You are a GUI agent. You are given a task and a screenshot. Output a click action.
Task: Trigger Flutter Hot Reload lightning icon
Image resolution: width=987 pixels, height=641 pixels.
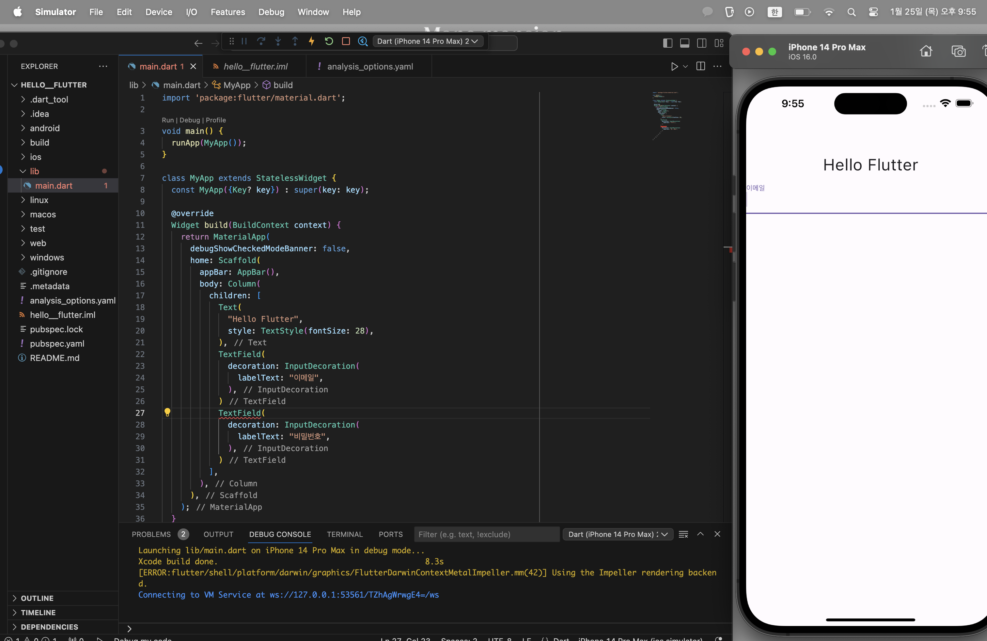311,41
